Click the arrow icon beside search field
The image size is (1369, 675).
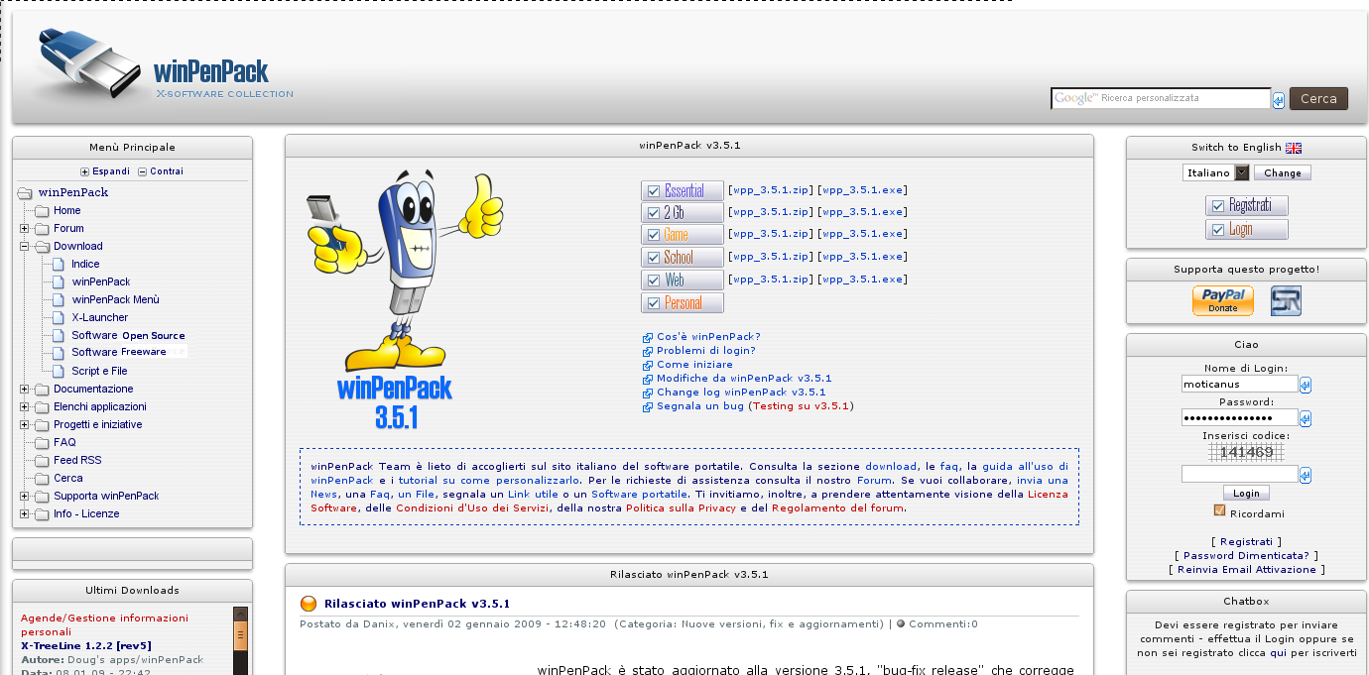click(1279, 99)
